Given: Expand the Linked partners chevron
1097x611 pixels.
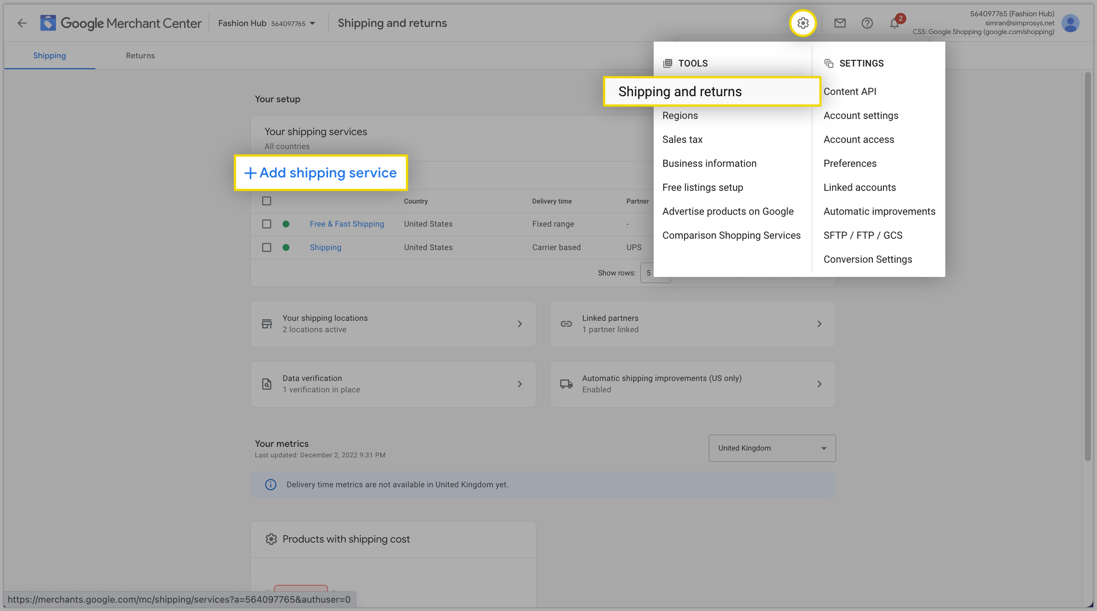Looking at the screenshot, I should [819, 323].
